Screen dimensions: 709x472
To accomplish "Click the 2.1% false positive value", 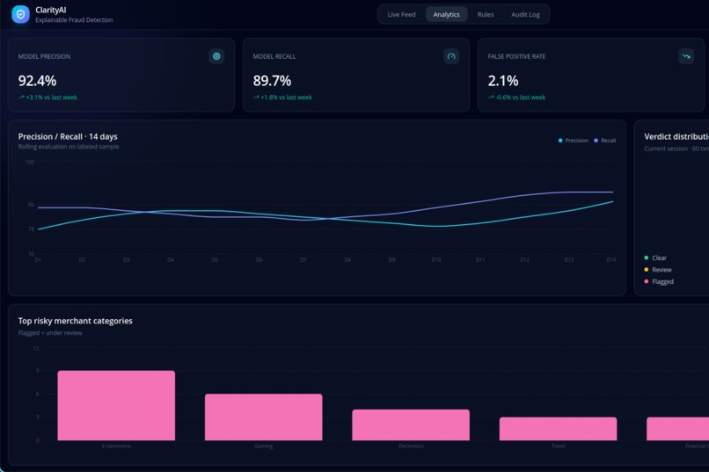I will [503, 81].
